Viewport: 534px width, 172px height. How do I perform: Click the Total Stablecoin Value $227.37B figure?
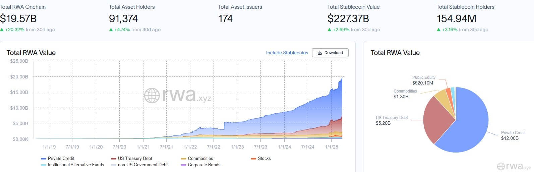point(348,19)
